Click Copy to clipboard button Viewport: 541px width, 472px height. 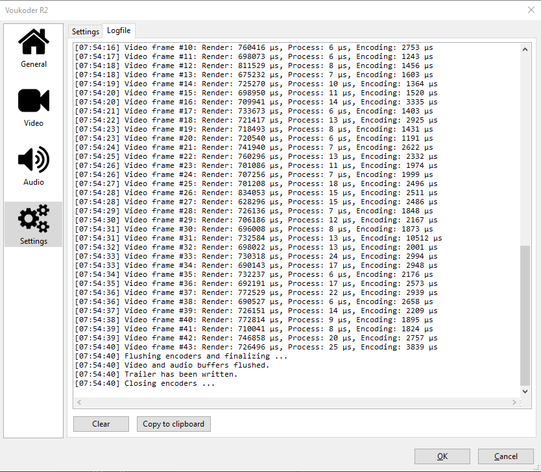173,424
